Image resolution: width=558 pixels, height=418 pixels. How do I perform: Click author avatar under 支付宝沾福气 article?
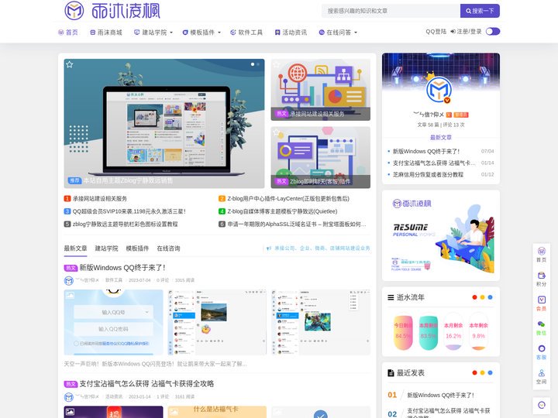69,396
